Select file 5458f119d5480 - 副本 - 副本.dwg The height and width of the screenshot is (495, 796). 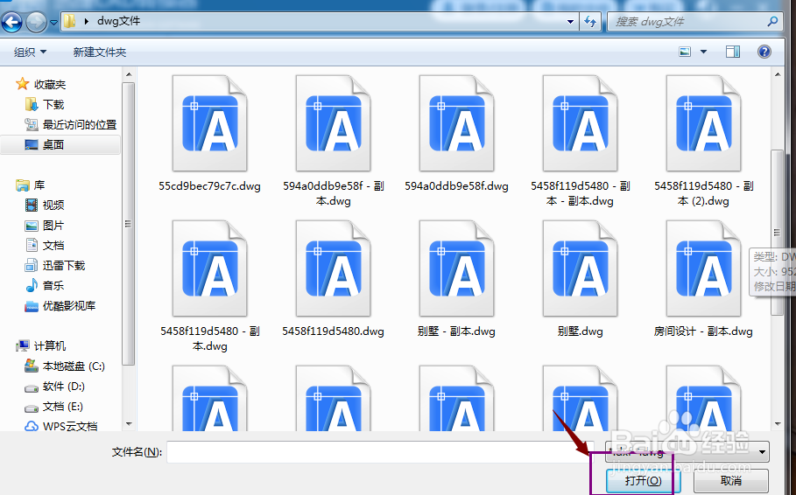coord(581,141)
